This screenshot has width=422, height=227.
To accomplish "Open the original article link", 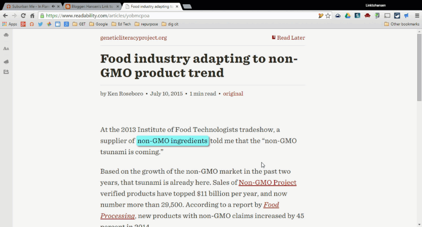I will point(233,94).
